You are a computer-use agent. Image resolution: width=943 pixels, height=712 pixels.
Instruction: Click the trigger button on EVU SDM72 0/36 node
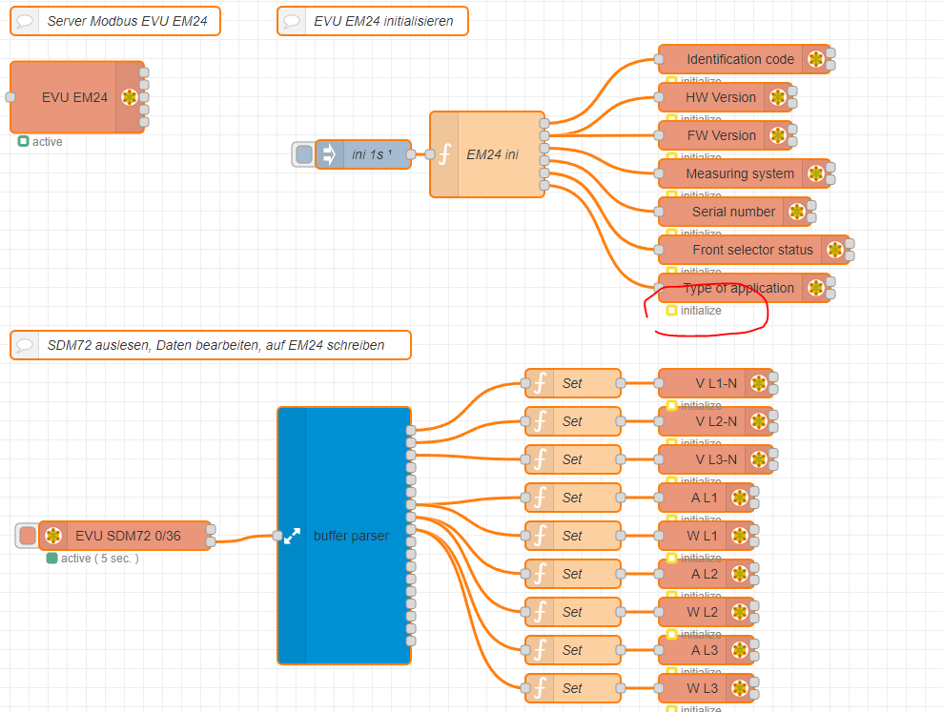tap(28, 536)
